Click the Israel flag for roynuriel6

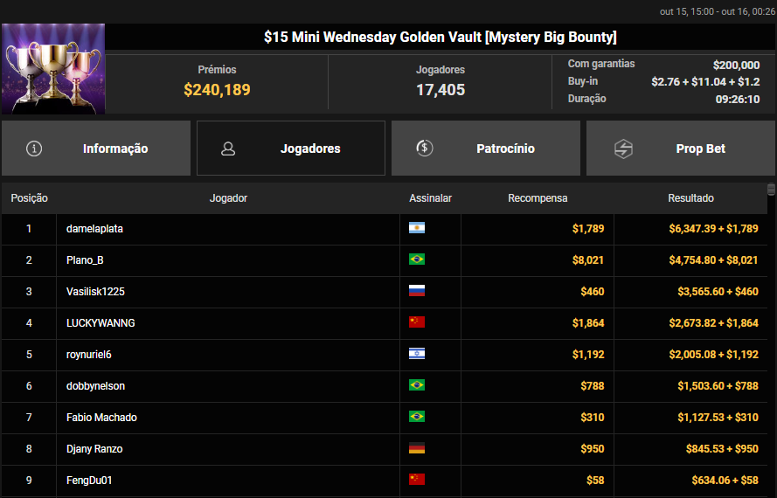tap(417, 354)
